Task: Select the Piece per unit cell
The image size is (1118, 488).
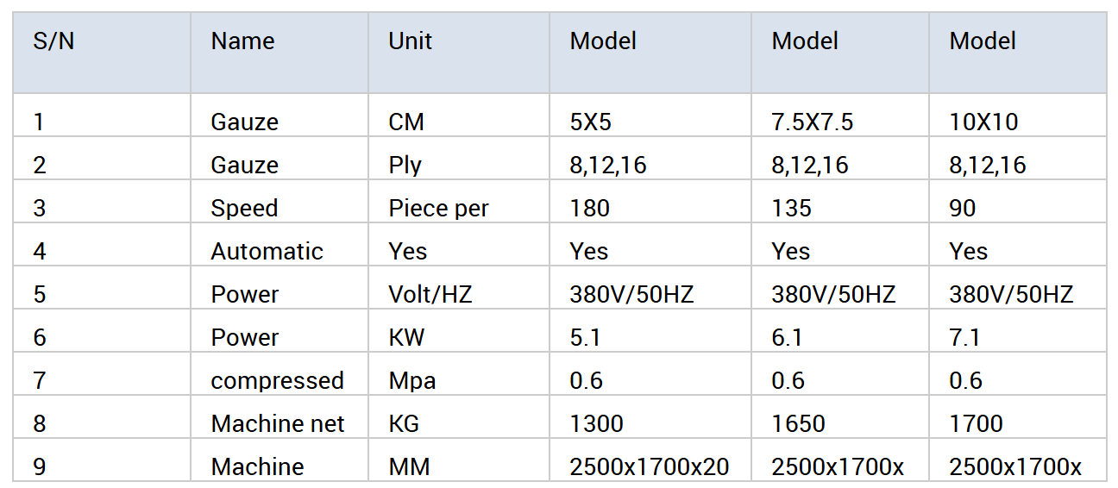Action: pos(438,209)
